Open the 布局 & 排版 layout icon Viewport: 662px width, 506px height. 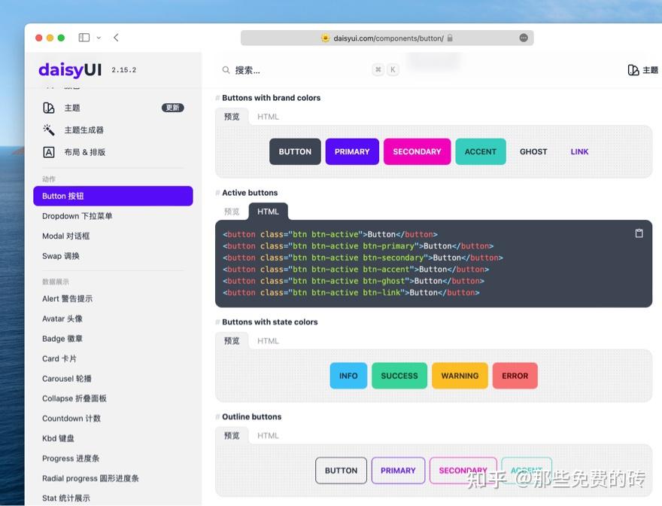point(49,151)
